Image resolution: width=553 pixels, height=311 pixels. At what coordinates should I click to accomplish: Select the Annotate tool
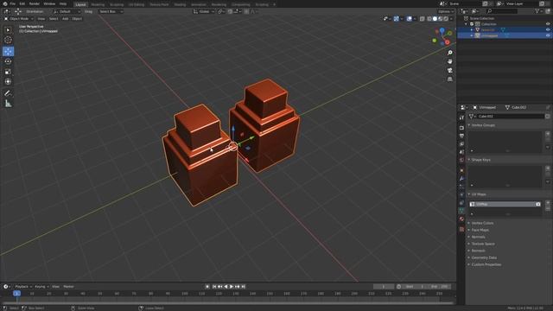tap(8, 93)
